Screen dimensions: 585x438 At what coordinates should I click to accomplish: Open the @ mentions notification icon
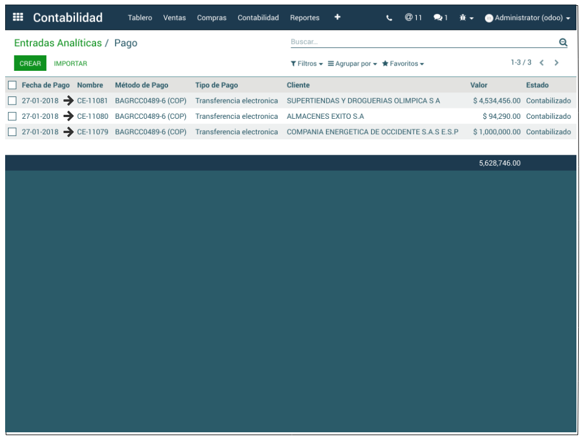click(413, 18)
